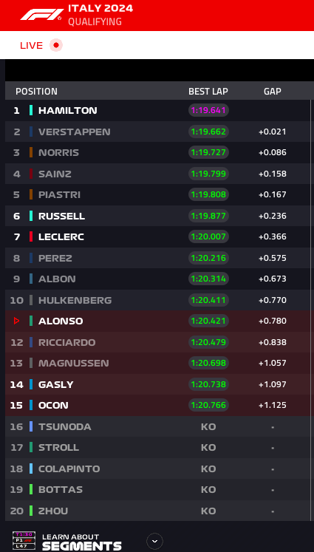This screenshot has height=552, width=314.
Task: Click Hamilton's purple 1:19.641 best lap
Action: pos(208,110)
